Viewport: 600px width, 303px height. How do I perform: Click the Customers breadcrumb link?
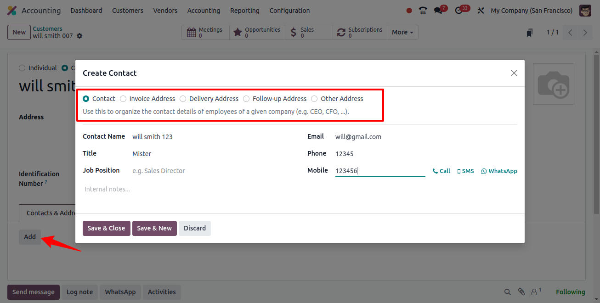point(47,28)
